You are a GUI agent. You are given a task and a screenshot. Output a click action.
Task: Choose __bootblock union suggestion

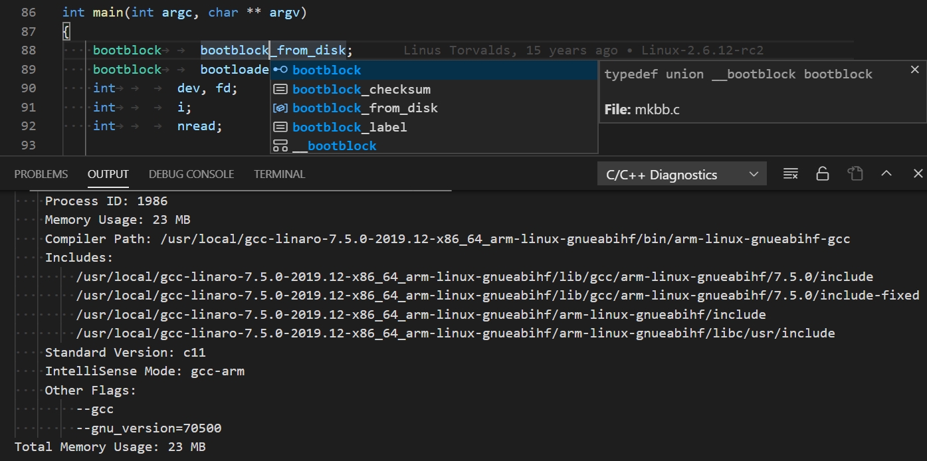tap(434, 145)
